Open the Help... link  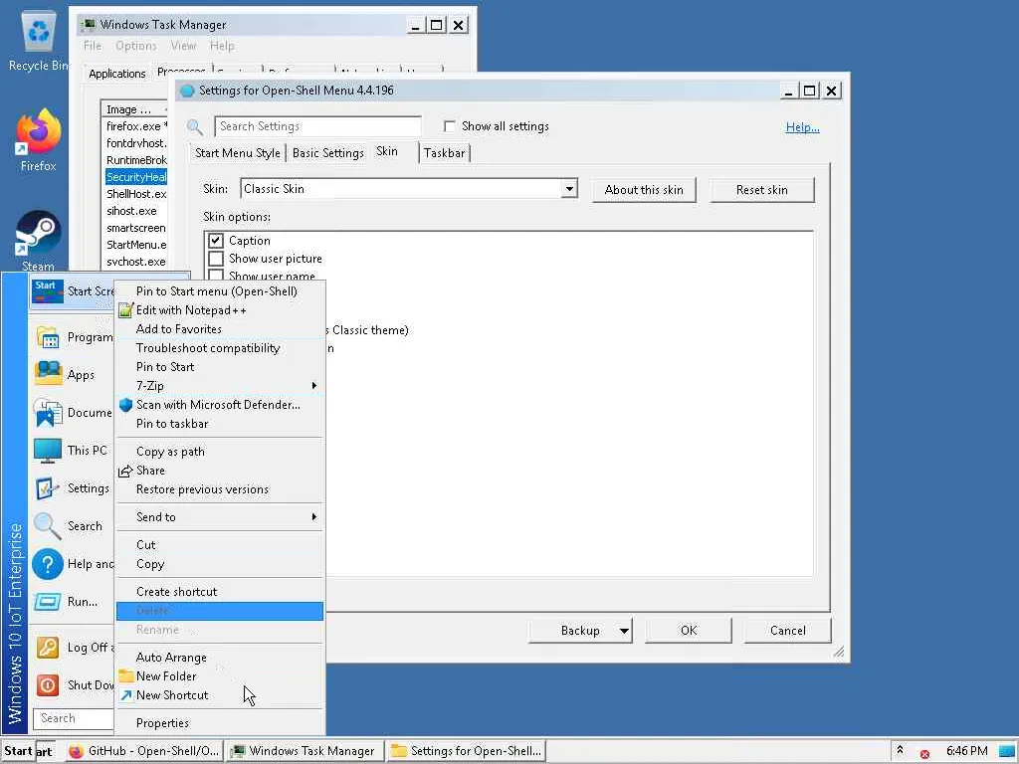point(803,127)
